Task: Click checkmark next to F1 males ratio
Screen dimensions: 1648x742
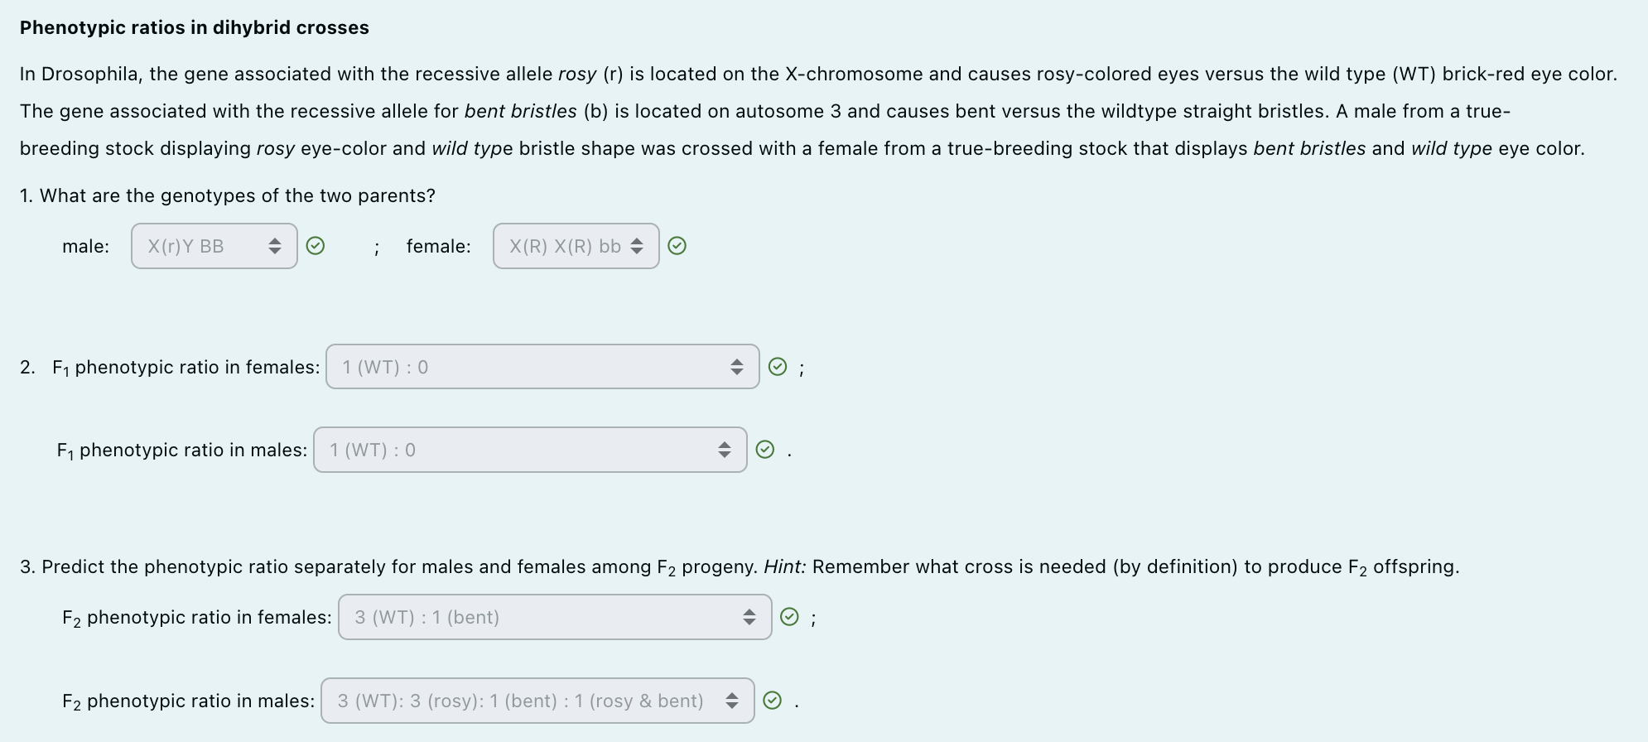Action: (x=765, y=450)
